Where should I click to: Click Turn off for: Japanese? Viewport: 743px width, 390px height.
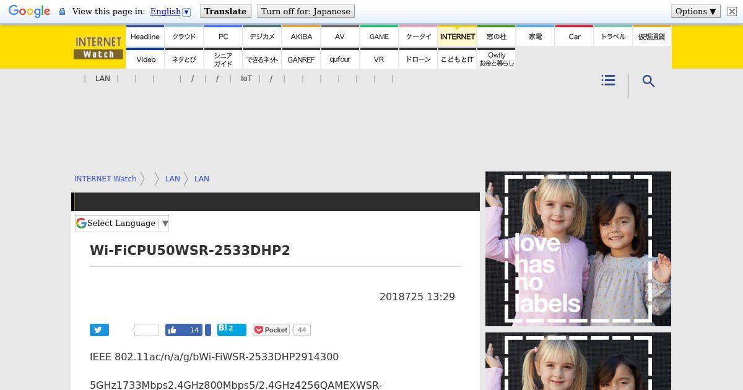(x=306, y=12)
